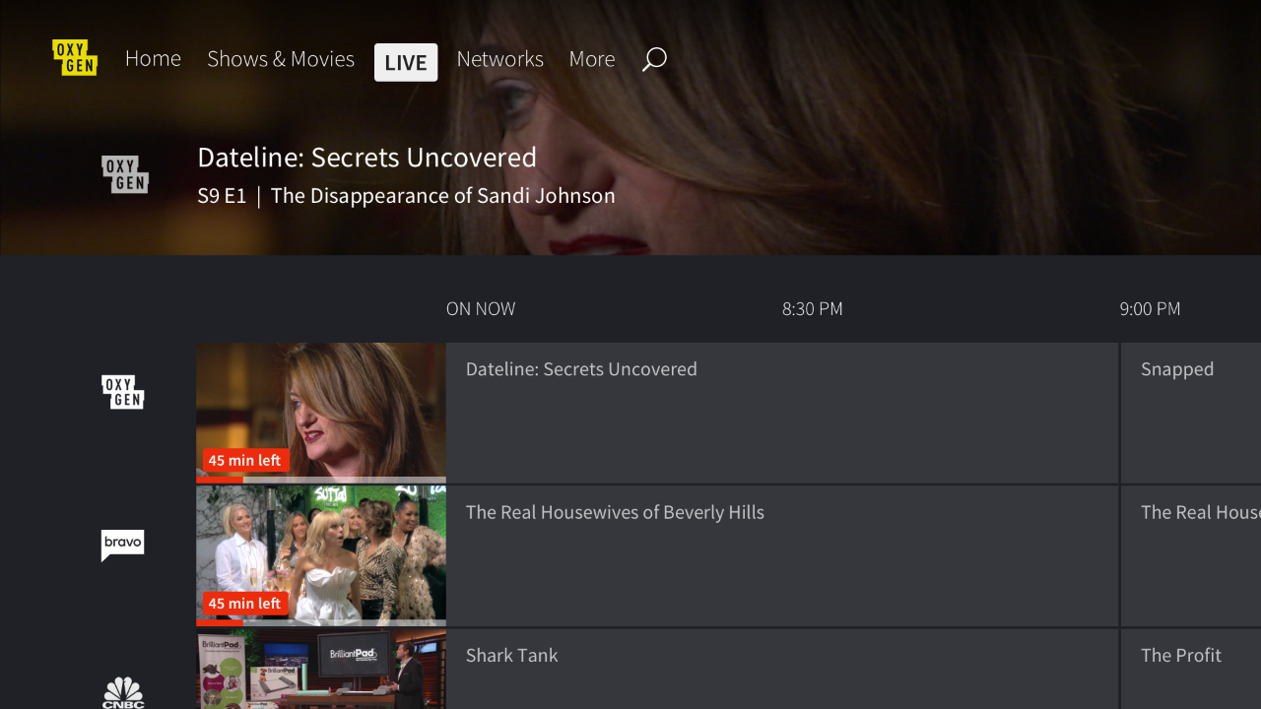Select the CNBC peacock channel logo

123,692
